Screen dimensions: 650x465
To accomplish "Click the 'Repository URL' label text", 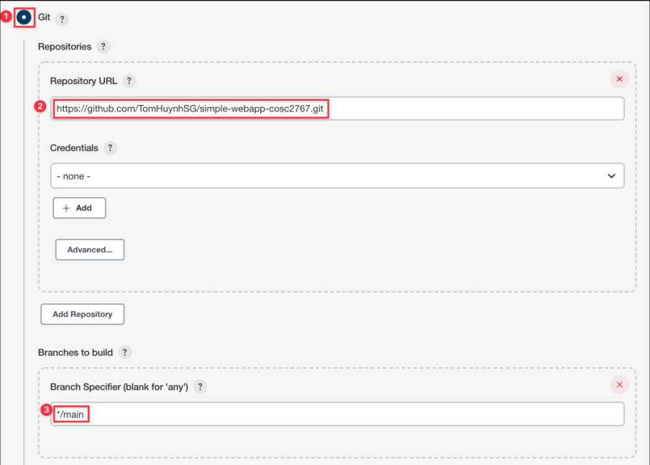I will pyautogui.click(x=83, y=80).
